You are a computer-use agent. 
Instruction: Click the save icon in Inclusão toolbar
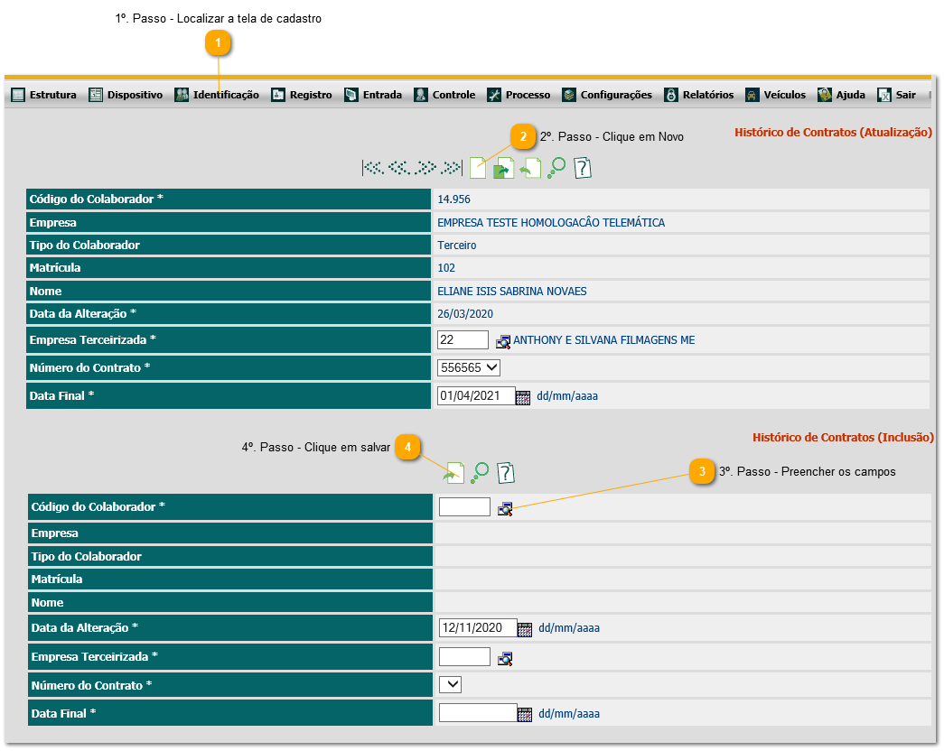point(454,473)
